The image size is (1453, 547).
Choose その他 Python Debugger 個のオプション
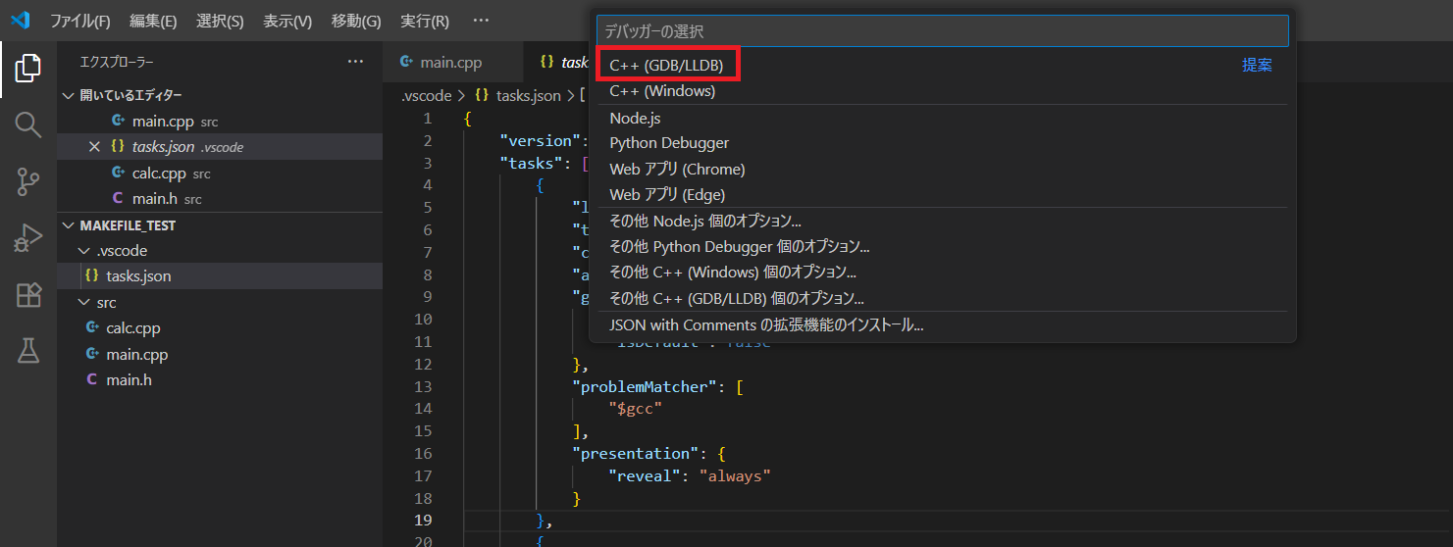(942, 247)
